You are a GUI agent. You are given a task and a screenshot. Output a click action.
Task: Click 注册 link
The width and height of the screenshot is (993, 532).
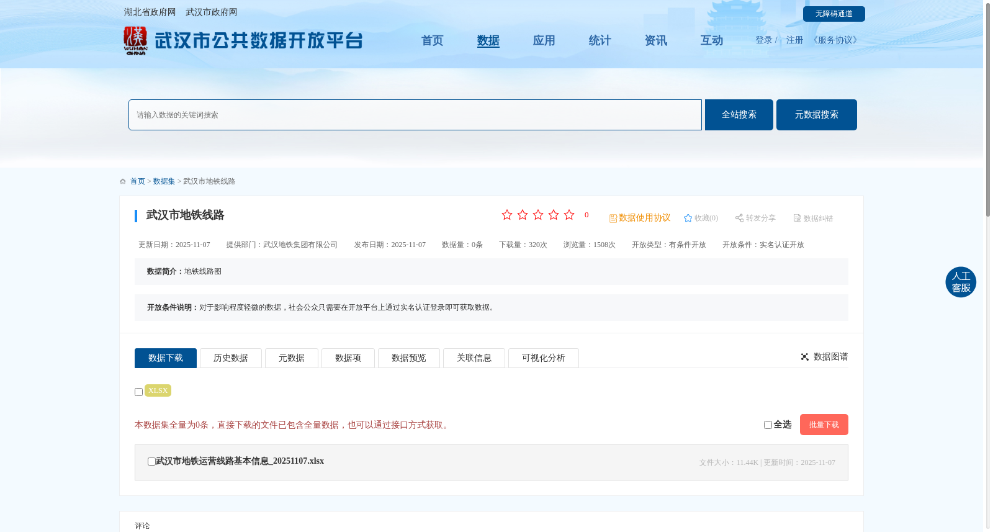click(x=794, y=40)
